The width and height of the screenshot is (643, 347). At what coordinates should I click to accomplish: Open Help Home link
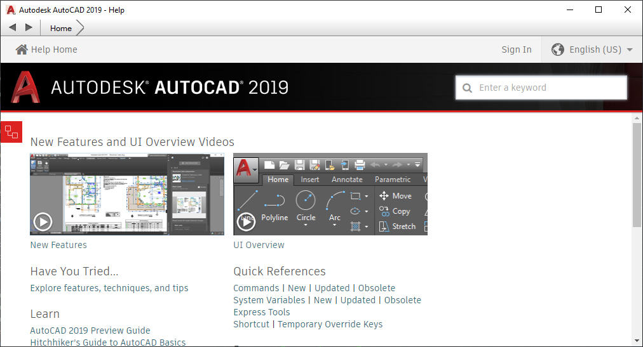click(x=46, y=49)
